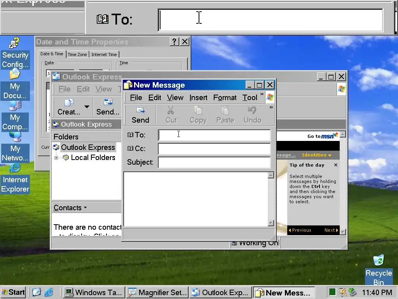Open the Create Mail dropdown arrow

tap(87, 107)
